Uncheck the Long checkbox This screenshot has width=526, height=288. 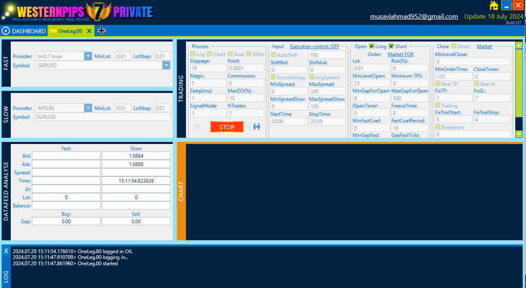click(x=371, y=46)
